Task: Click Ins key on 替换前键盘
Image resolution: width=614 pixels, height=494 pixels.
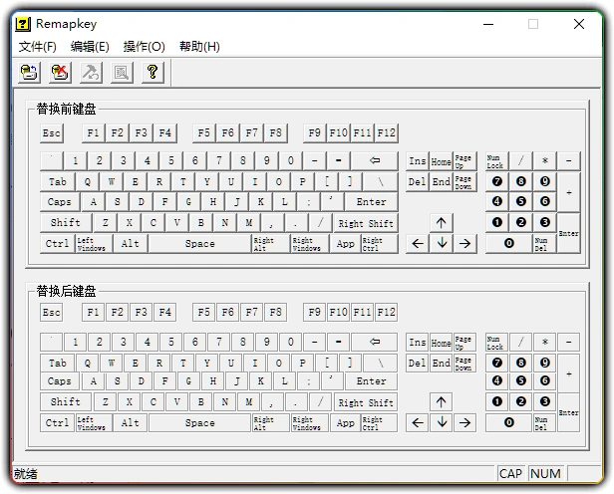Action: (x=418, y=161)
